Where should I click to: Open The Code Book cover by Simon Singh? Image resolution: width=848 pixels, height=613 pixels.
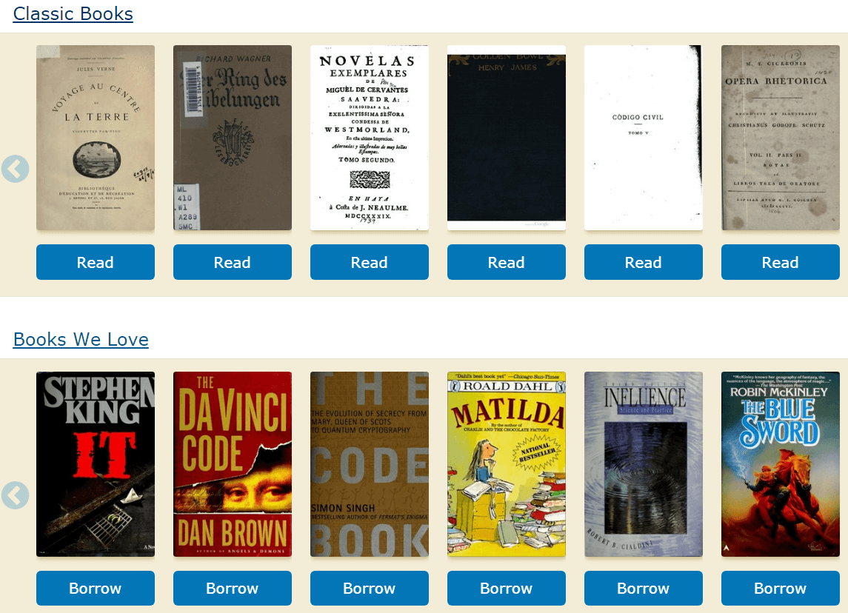tap(370, 464)
